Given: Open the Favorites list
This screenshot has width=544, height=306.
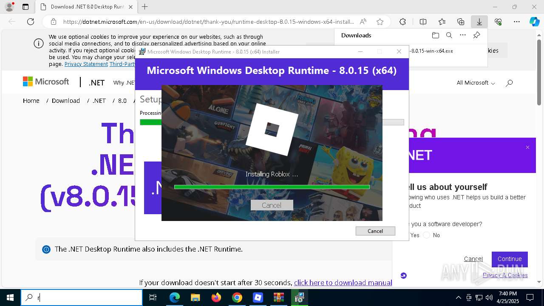Looking at the screenshot, I should [442, 22].
